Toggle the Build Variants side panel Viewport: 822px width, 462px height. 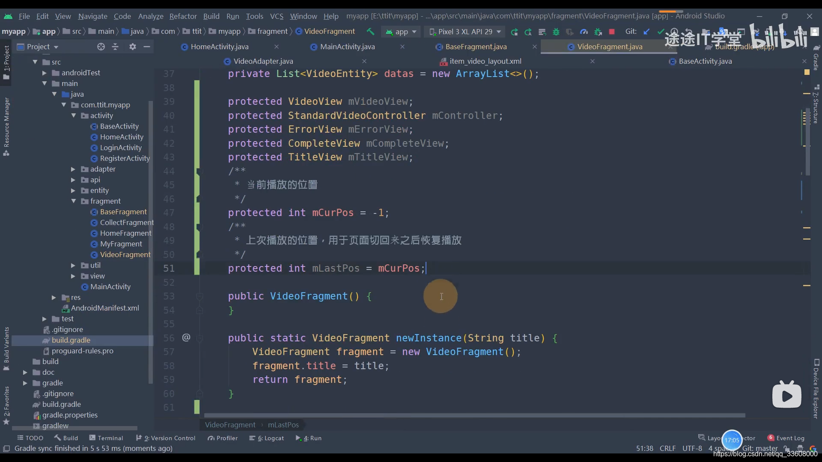coord(6,349)
